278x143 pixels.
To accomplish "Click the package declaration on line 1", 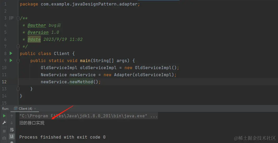I will pos(80,4).
